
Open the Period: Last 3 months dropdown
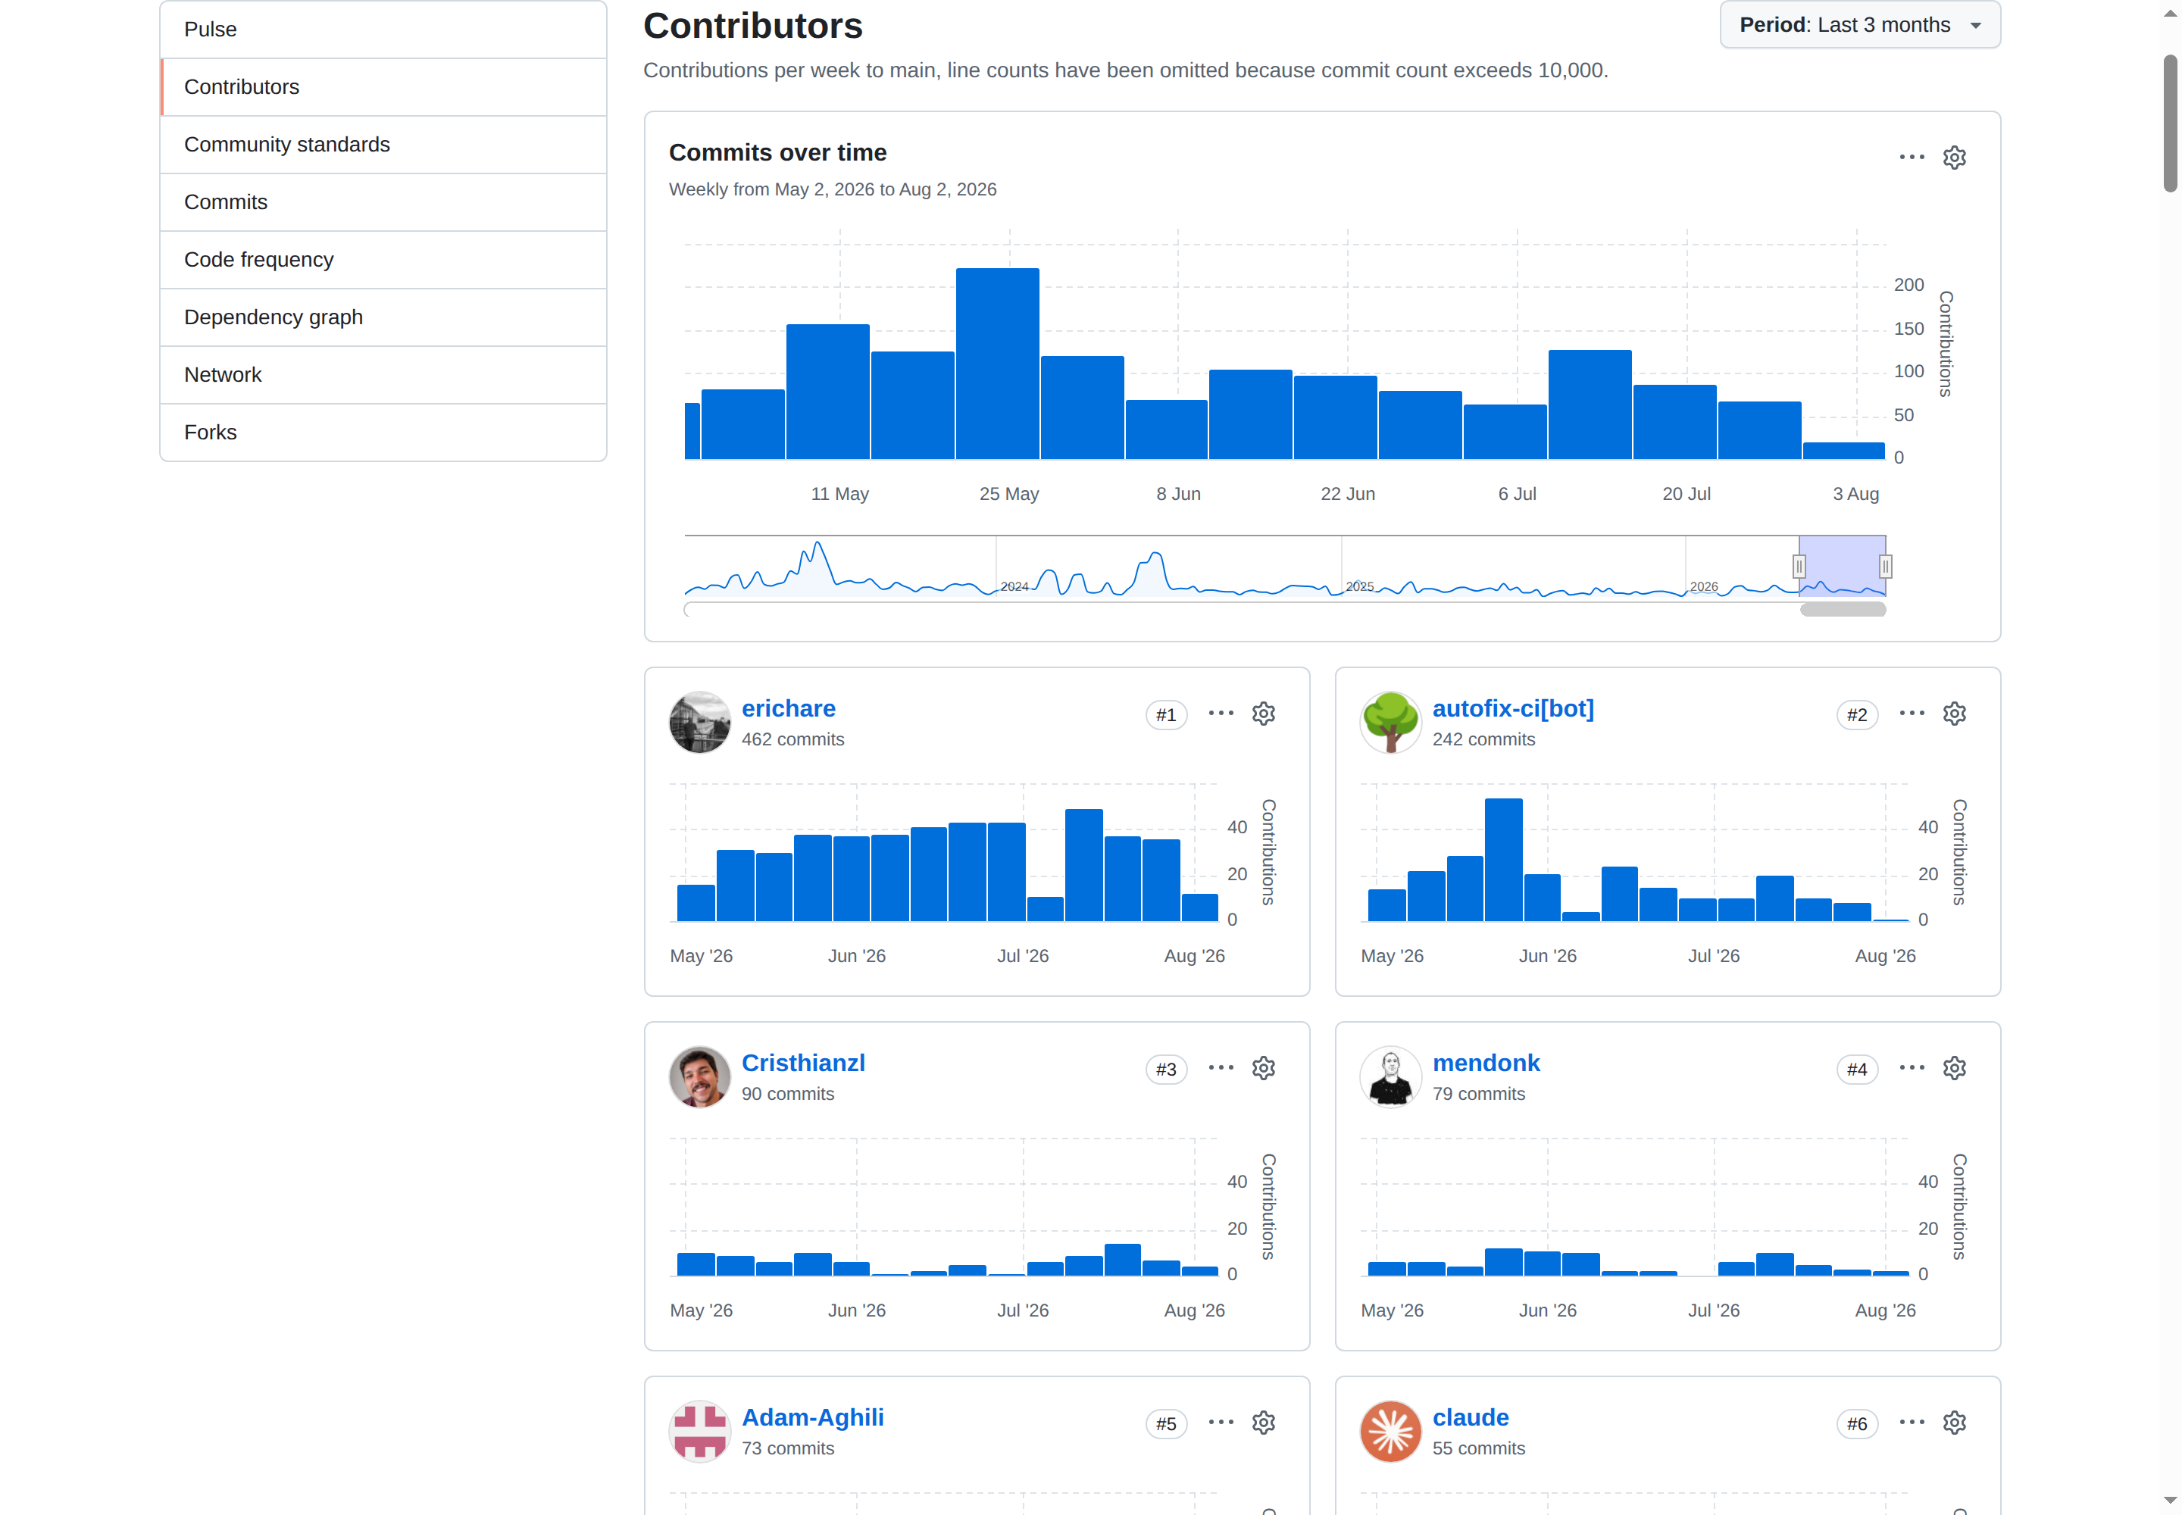click(x=1860, y=26)
